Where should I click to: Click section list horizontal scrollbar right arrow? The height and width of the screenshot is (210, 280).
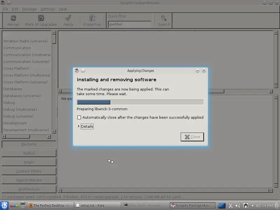[x=49, y=136]
